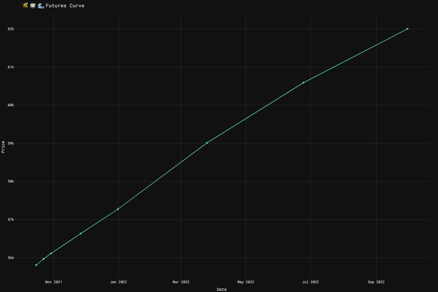Click the 57k y-axis tick label
Image resolution: width=438 pixels, height=292 pixels.
11,220
